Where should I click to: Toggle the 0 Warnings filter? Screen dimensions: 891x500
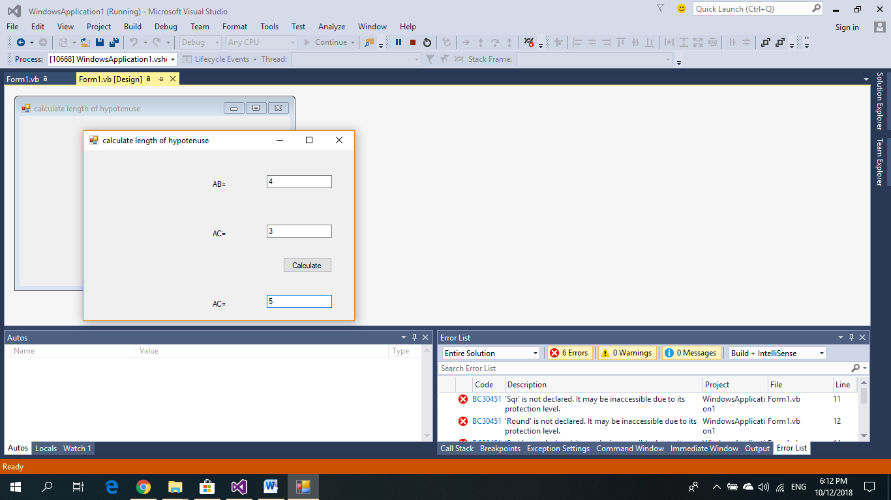tap(627, 353)
